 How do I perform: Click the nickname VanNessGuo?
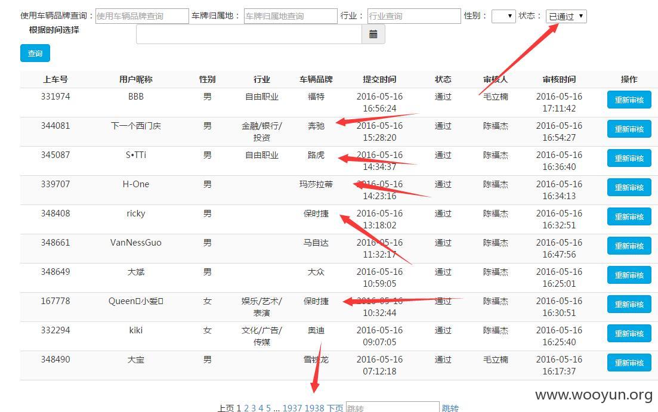tap(136, 243)
